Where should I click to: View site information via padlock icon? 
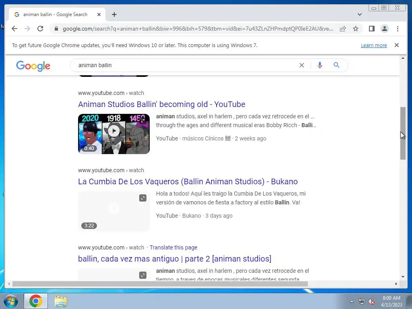click(56, 29)
